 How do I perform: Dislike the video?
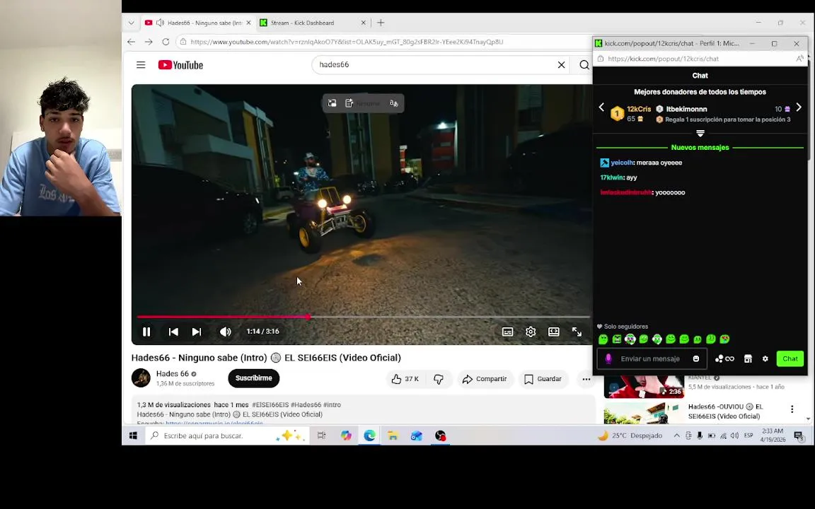click(438, 379)
